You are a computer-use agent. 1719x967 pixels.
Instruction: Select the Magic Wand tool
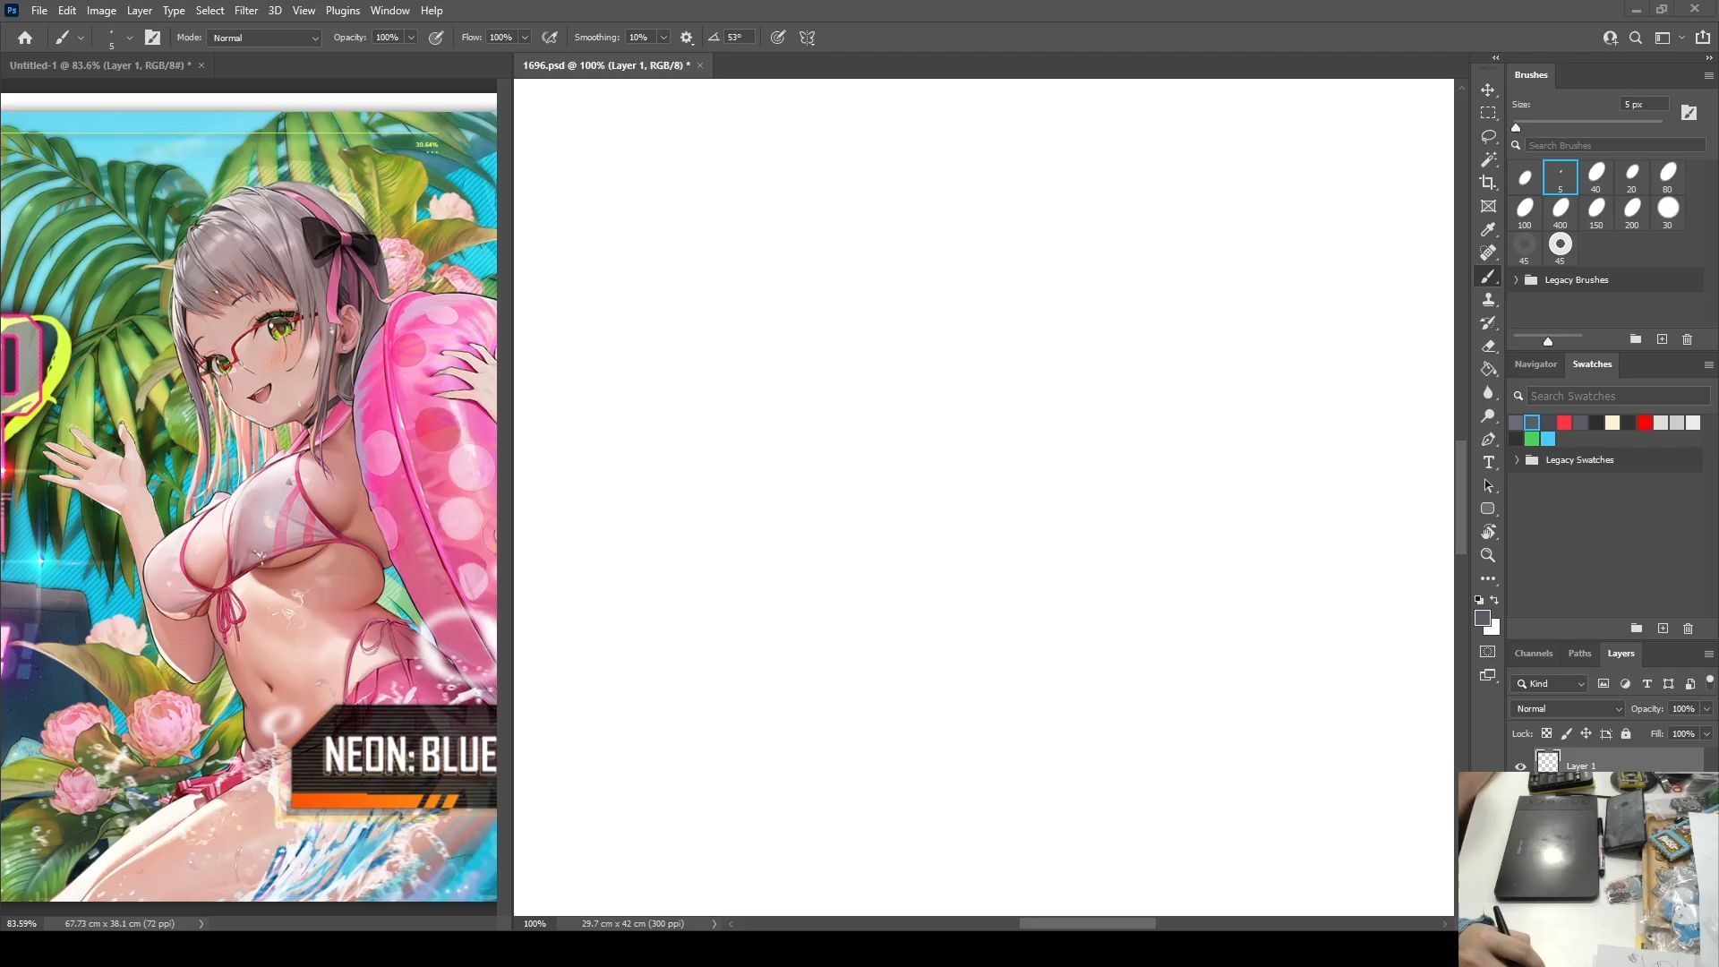click(1488, 159)
